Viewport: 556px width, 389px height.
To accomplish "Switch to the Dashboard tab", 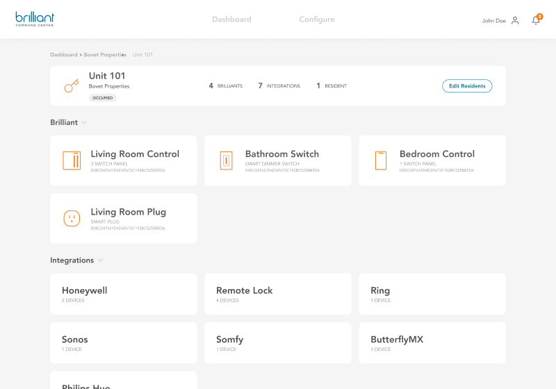I will [x=231, y=19].
